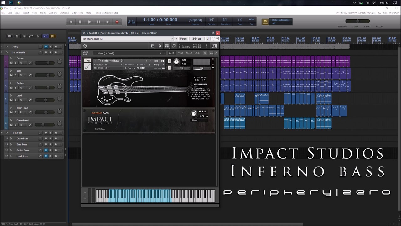Screen dimensions: 401x226
Task: Expand the Instruments folder track
Action: click(x=7, y=52)
